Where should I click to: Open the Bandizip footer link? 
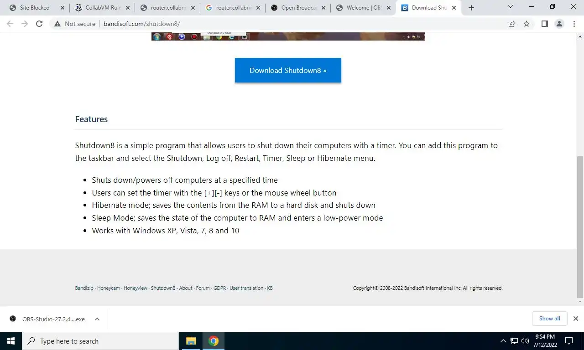point(84,288)
